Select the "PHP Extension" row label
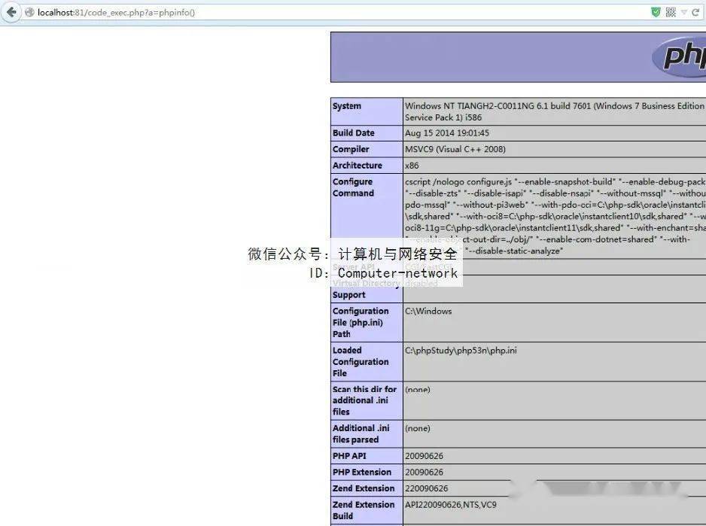The image size is (706, 526). point(362,472)
